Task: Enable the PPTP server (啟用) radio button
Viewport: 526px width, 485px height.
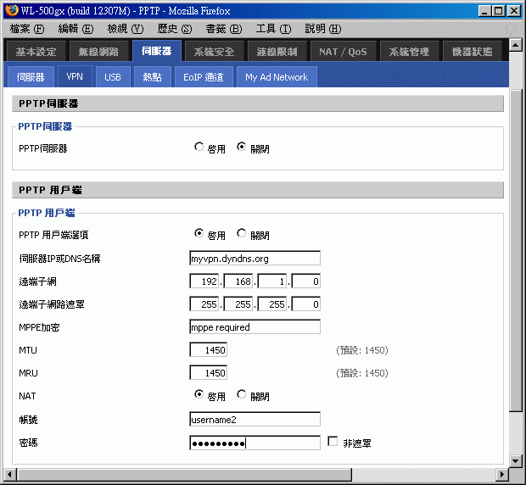Action: pyautogui.click(x=199, y=147)
